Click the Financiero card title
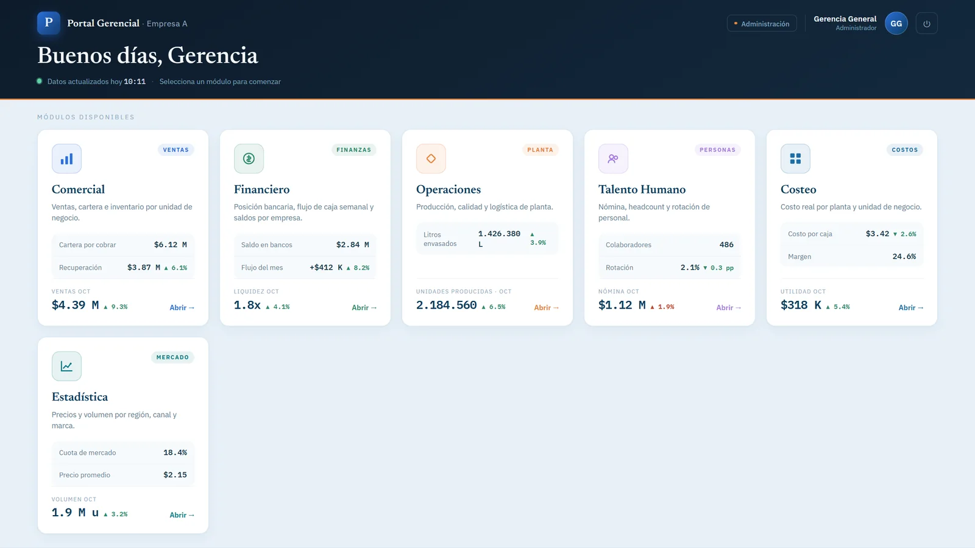This screenshot has height=548, width=975. pyautogui.click(x=261, y=189)
